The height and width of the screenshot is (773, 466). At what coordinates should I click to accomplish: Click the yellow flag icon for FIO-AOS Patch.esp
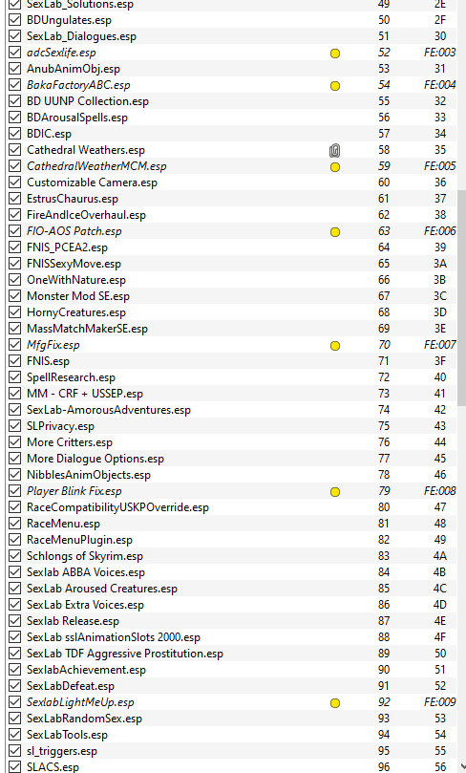click(335, 232)
